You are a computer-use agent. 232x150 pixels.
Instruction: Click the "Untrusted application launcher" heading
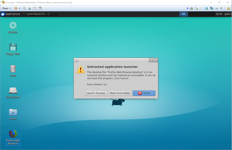(x=113, y=67)
